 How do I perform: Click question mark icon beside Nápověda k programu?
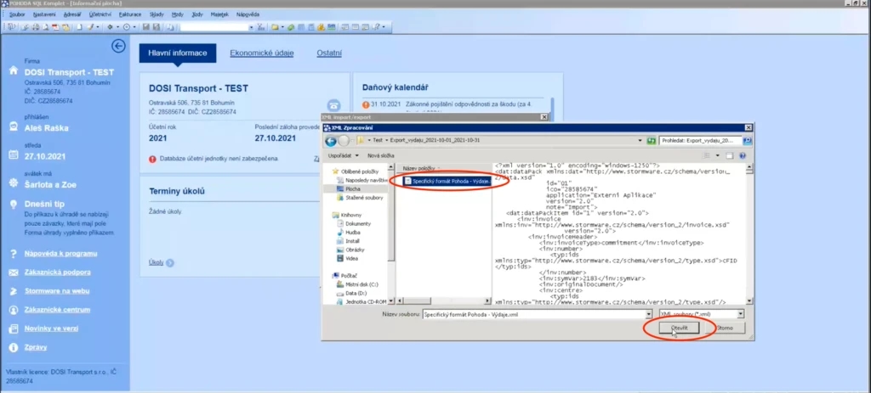tap(14, 254)
